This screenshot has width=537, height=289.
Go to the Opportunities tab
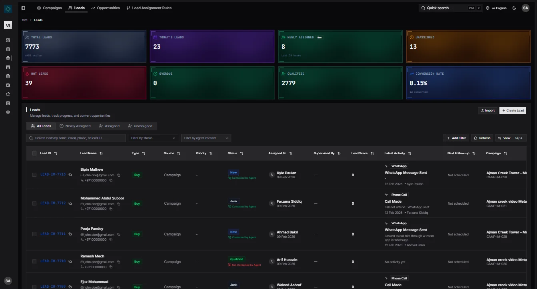106,8
